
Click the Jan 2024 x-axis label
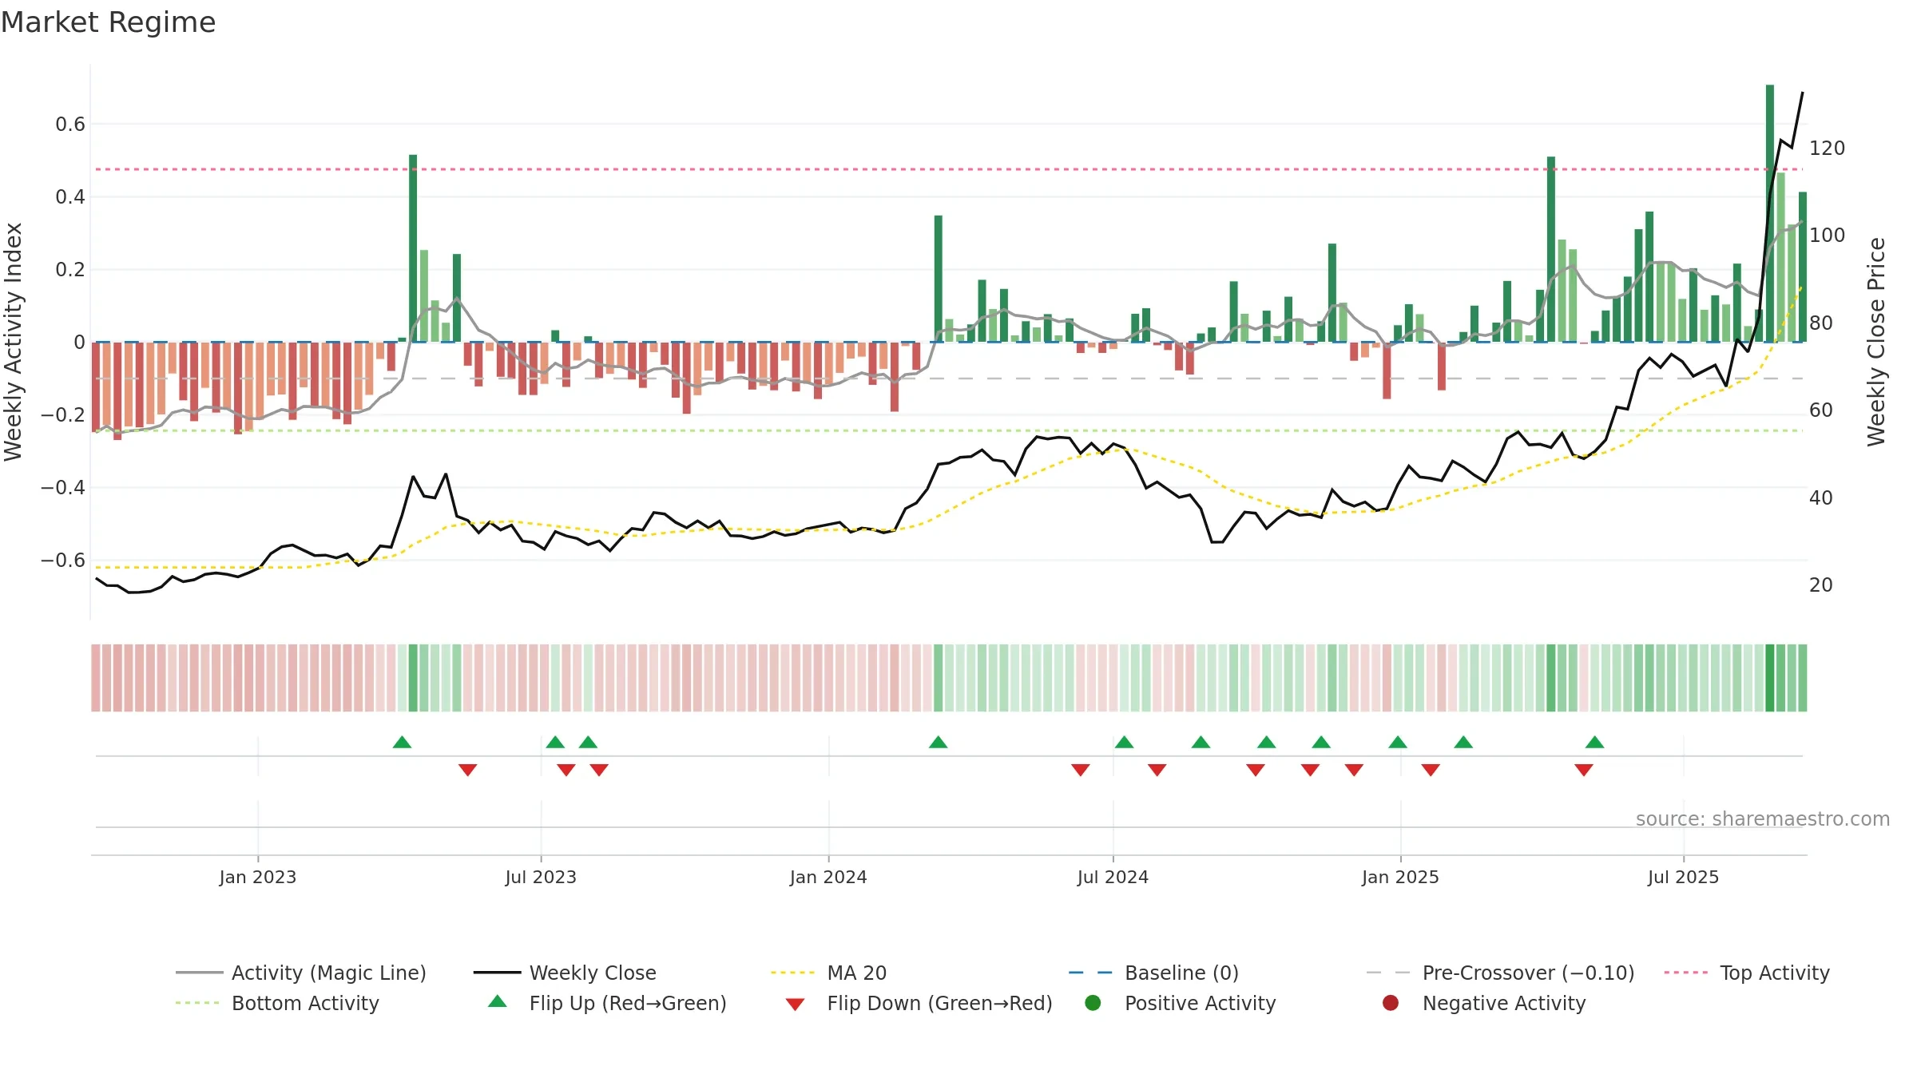tap(828, 877)
